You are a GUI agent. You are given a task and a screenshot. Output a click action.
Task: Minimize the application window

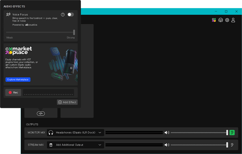(x=216, y=12)
